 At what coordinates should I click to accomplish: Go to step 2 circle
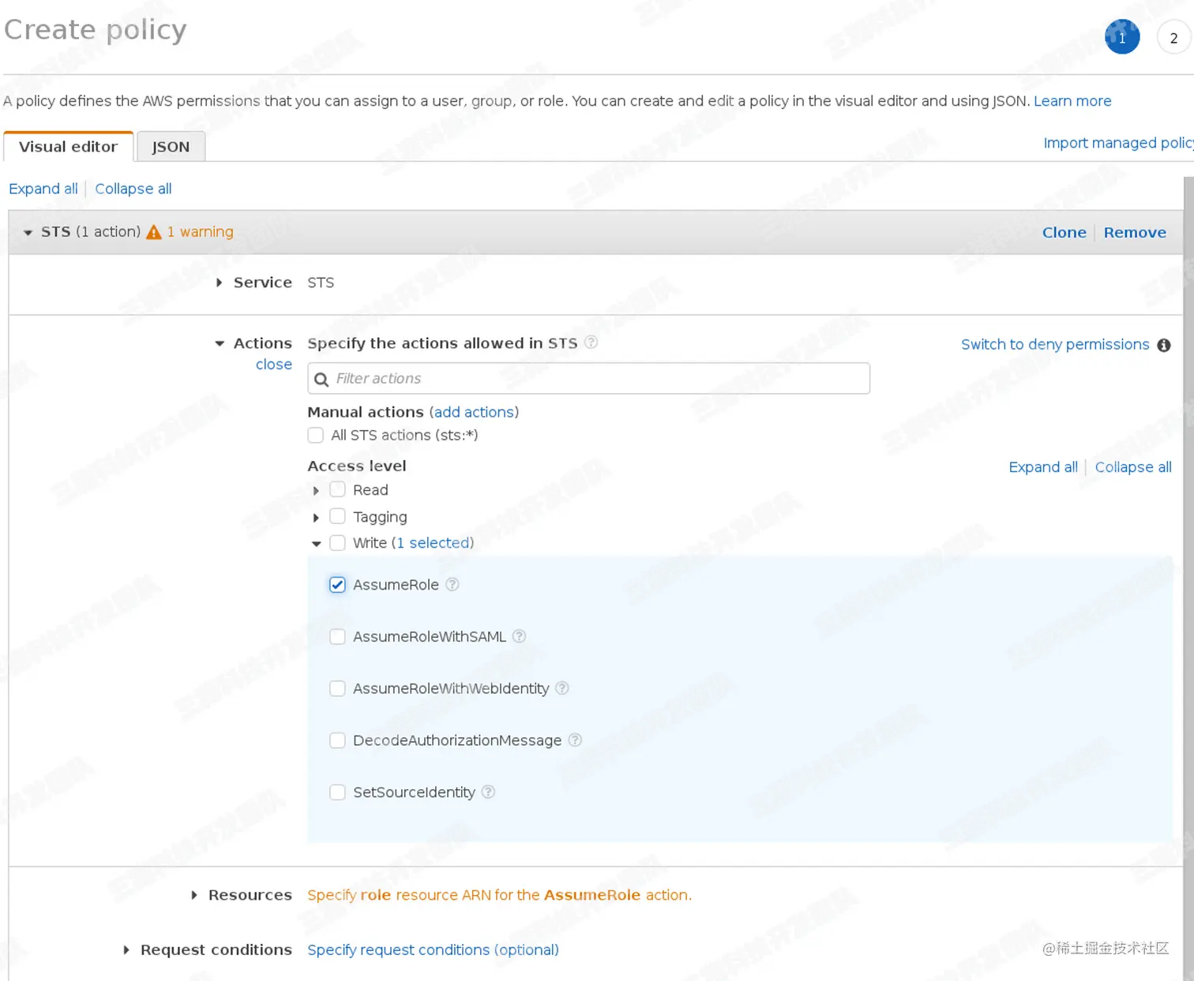point(1173,38)
